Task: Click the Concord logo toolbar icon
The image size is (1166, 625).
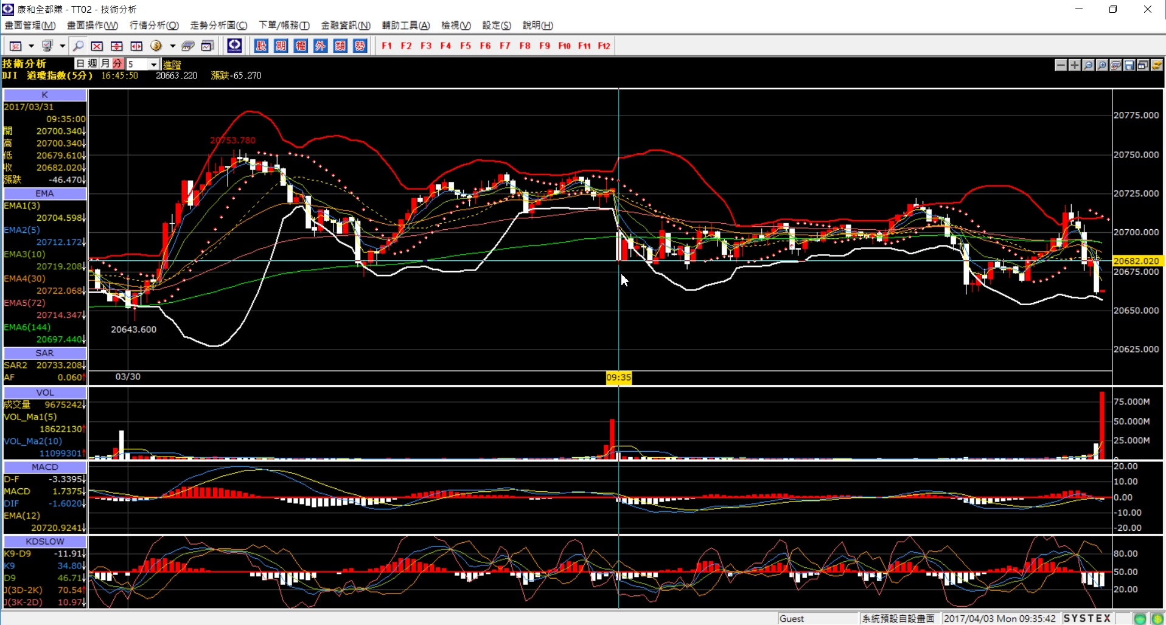Action: coord(234,46)
